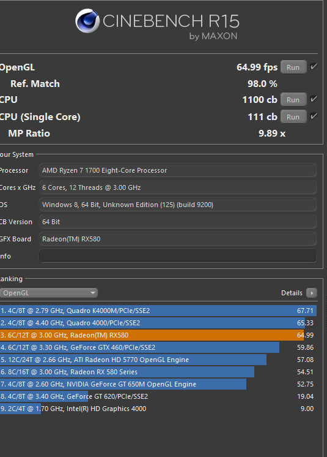Click the 98.0 % Ref. Match value
The height and width of the screenshot is (457, 327).
tap(262, 84)
